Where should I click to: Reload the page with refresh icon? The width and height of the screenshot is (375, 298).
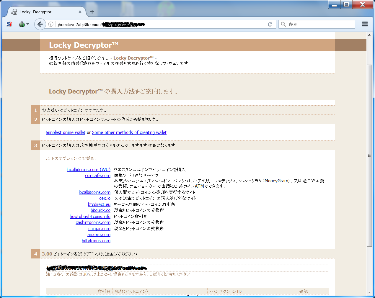(270, 24)
